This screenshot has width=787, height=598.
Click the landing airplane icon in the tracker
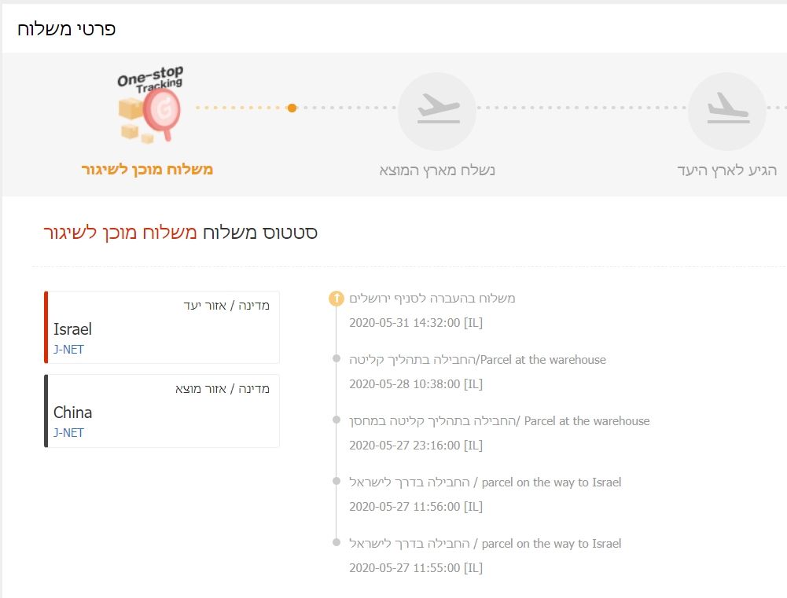(x=726, y=109)
